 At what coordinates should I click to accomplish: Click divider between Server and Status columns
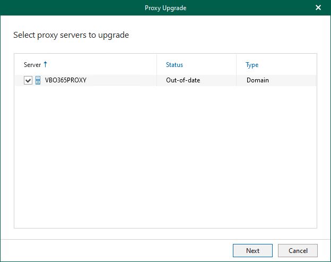pyautogui.click(x=157, y=65)
